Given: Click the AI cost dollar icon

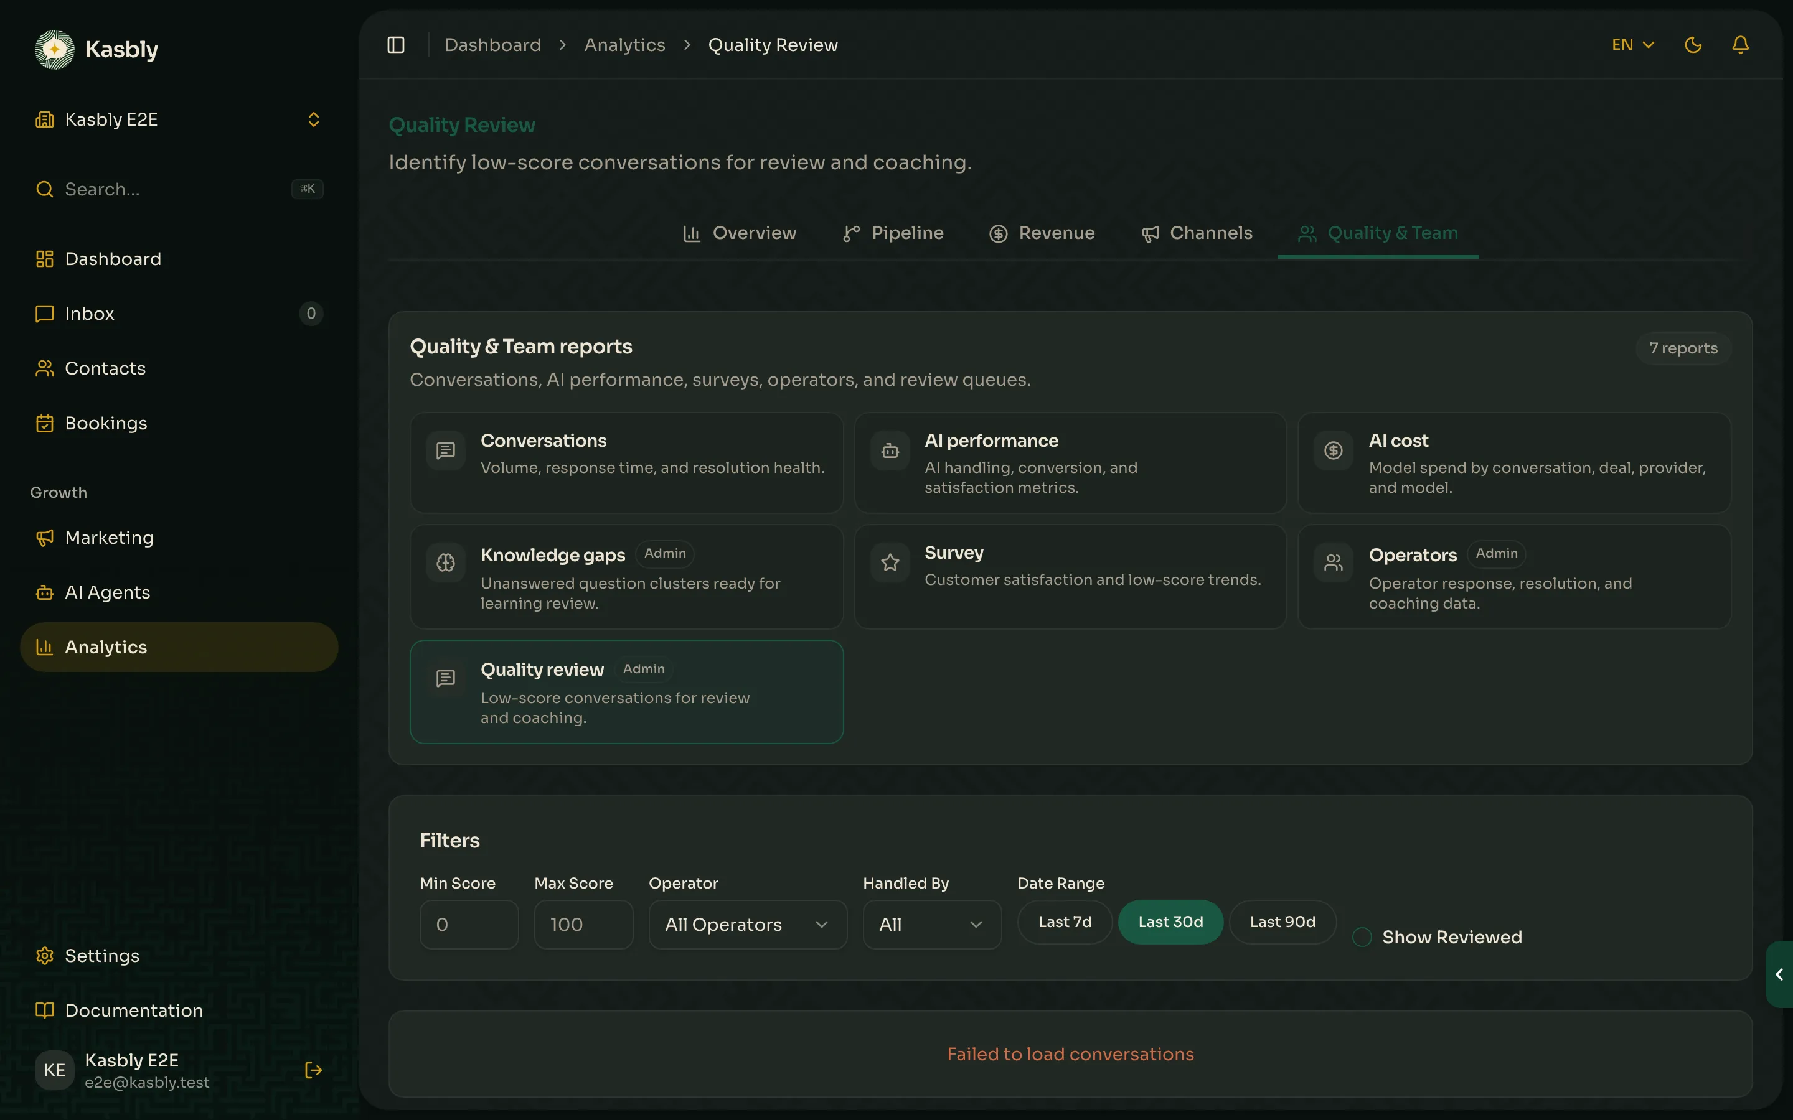Looking at the screenshot, I should point(1333,450).
